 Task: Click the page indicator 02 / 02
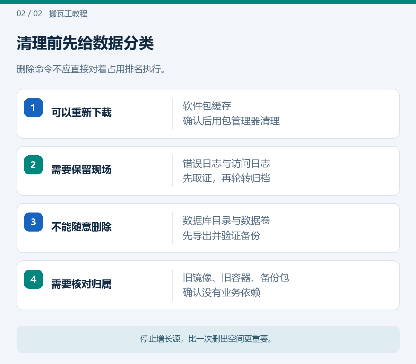29,14
